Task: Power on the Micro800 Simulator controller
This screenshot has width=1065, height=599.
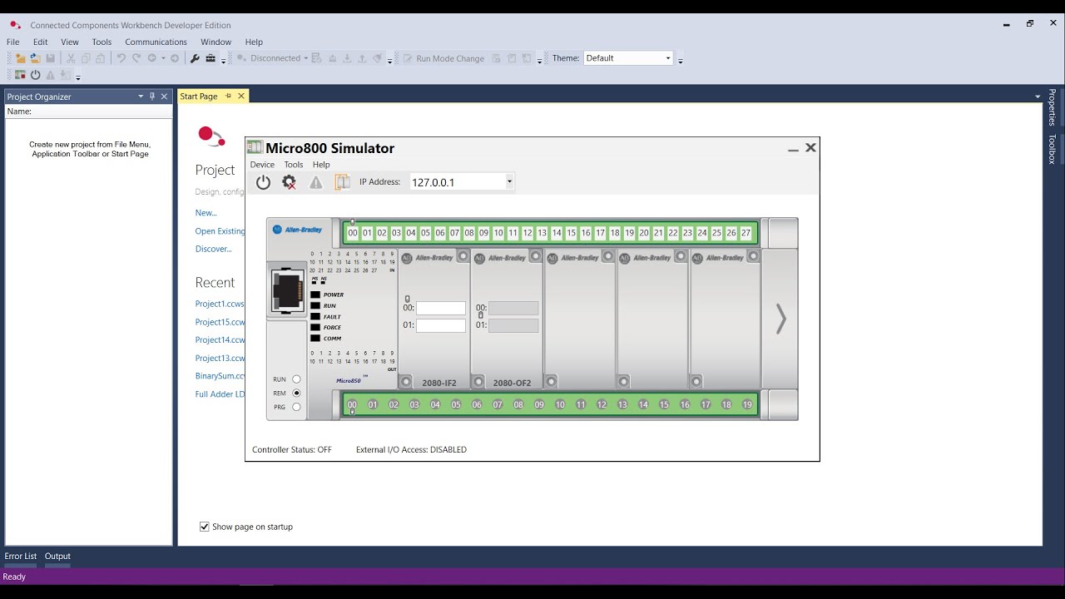Action: [263, 182]
